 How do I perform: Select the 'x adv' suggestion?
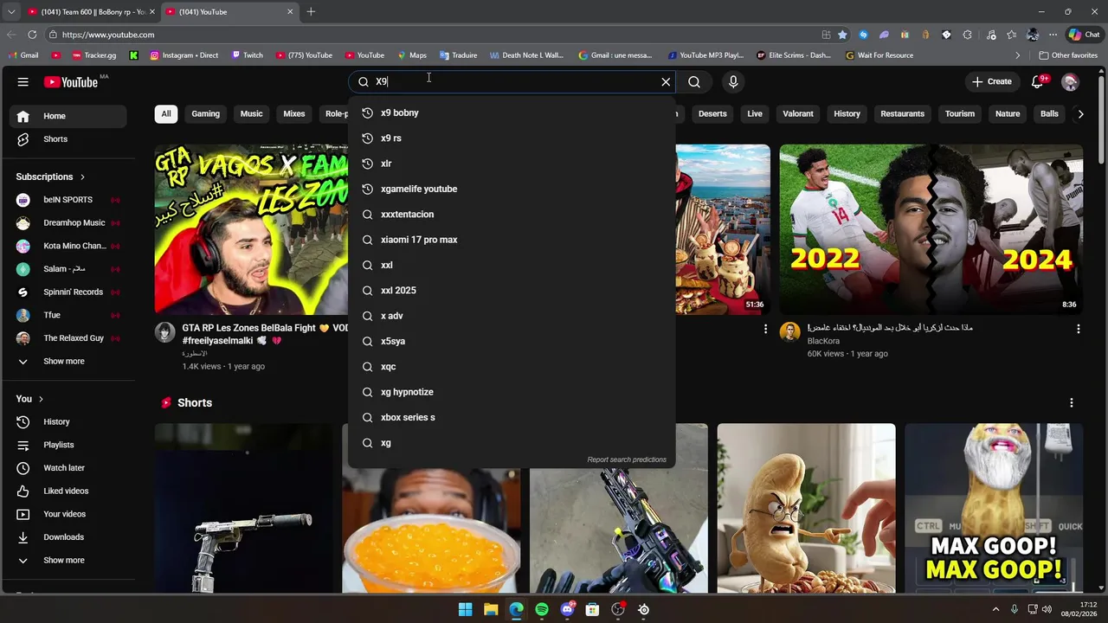click(512, 316)
